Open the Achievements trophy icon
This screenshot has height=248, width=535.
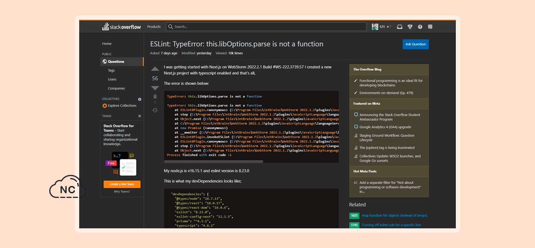pyautogui.click(x=410, y=27)
